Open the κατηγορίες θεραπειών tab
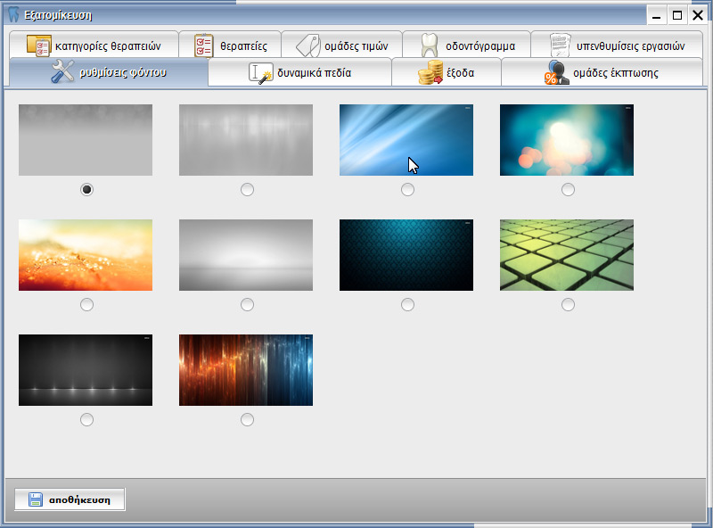The height and width of the screenshot is (528, 713). [x=94, y=45]
